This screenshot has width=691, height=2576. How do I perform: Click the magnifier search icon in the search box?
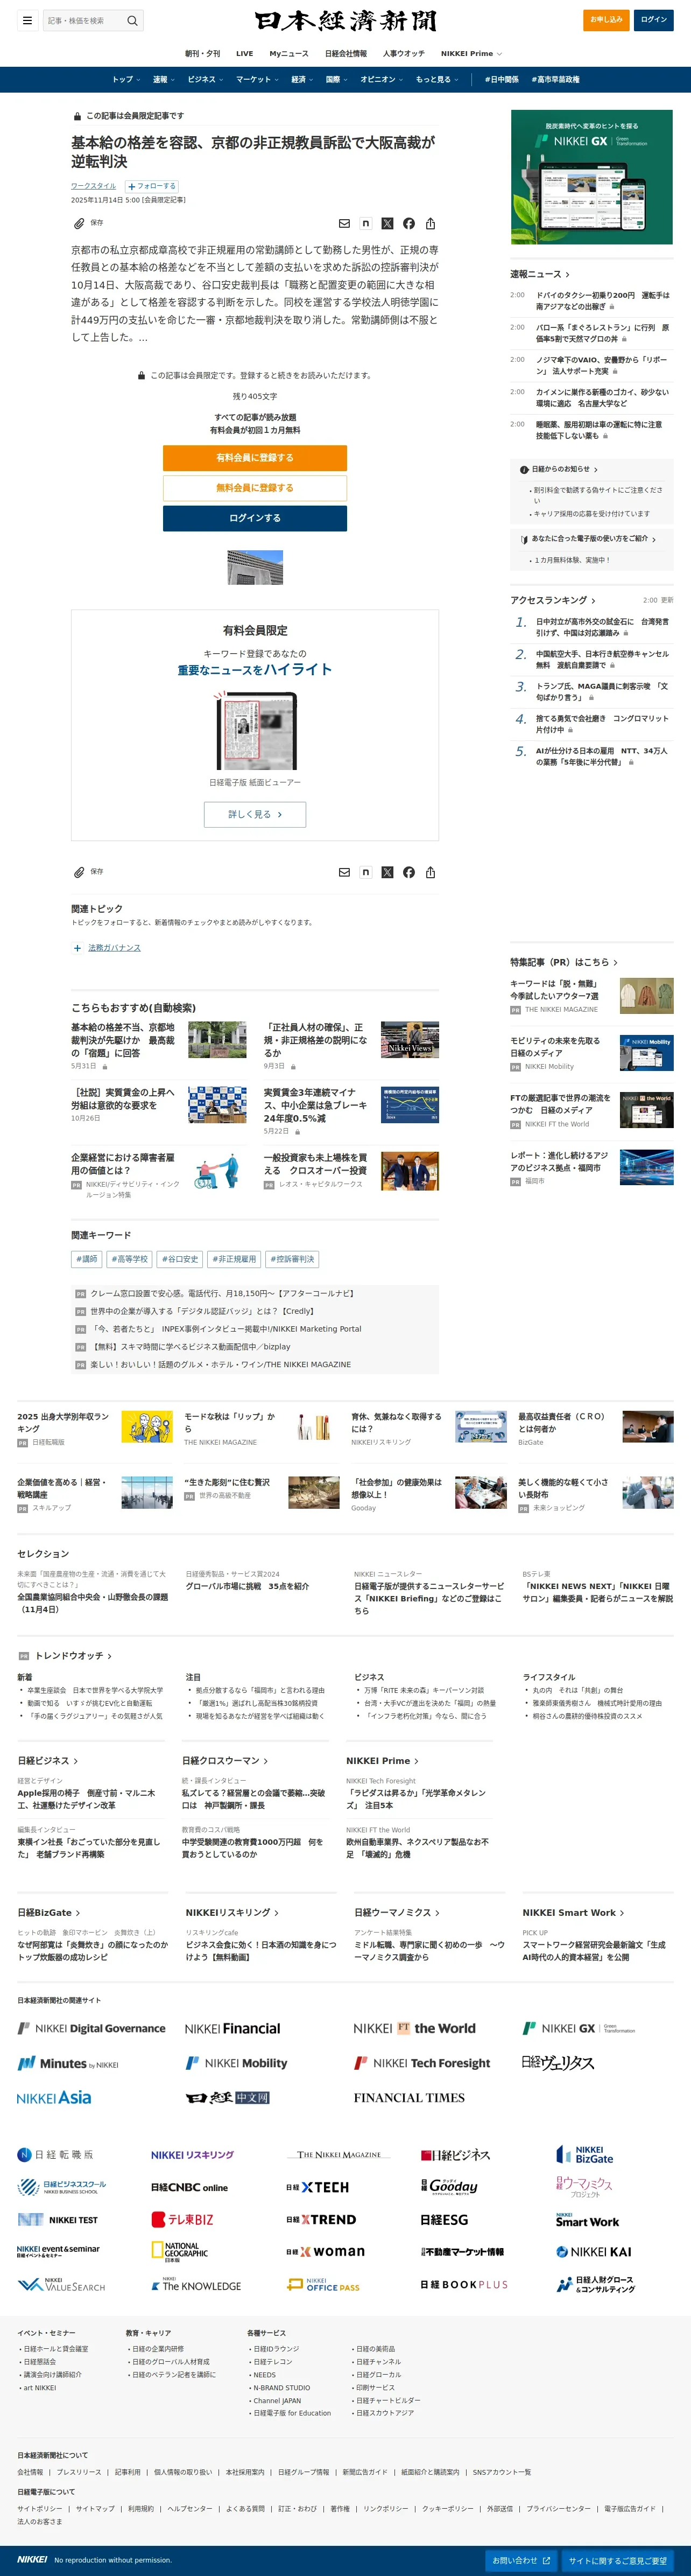pyautogui.click(x=132, y=20)
